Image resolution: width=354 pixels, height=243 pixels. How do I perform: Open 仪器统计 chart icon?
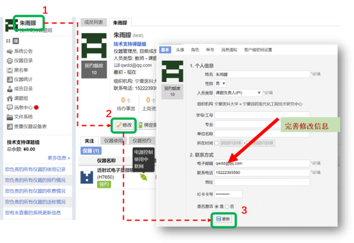coord(10,79)
